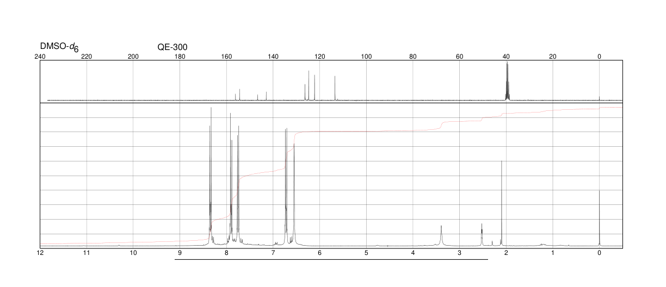Click the 3 ppm label on the proton axis

[x=459, y=253]
